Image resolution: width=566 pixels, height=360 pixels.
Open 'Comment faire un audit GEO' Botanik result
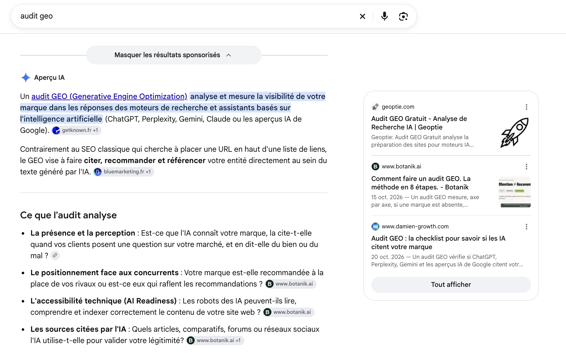point(421,183)
